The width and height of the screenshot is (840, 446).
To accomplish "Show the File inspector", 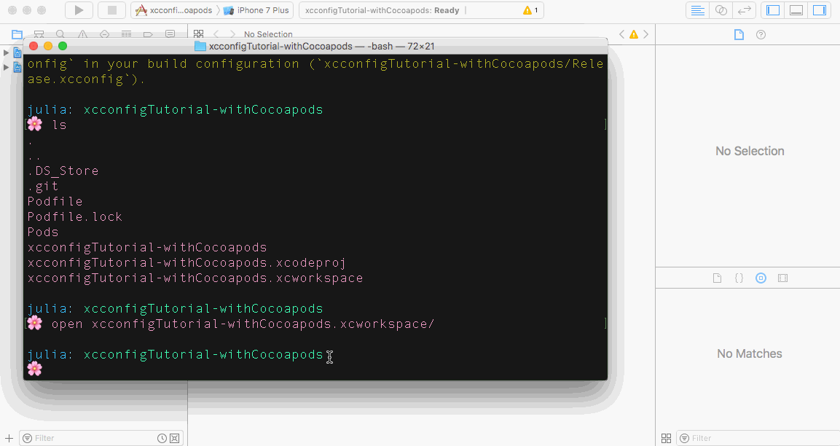I will coord(739,35).
